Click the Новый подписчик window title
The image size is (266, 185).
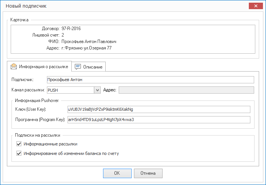pyautogui.click(x=26, y=6)
